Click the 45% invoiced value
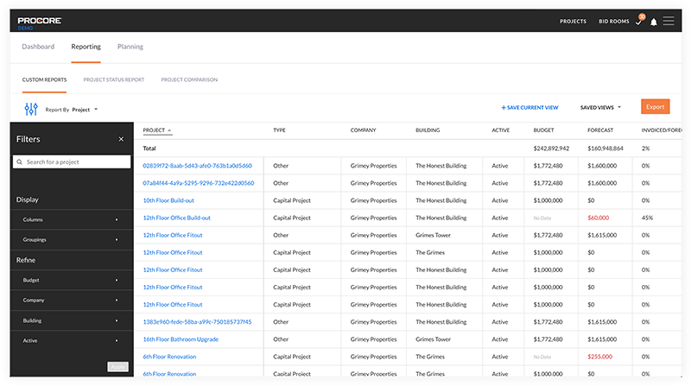 (647, 218)
